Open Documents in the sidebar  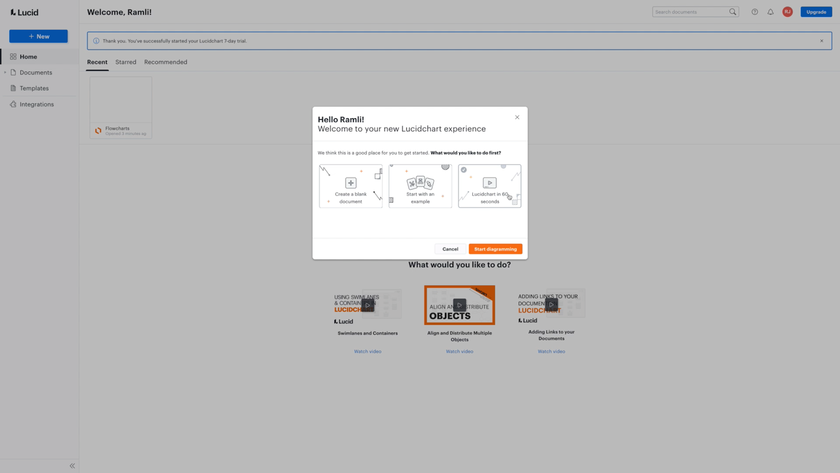click(39, 73)
